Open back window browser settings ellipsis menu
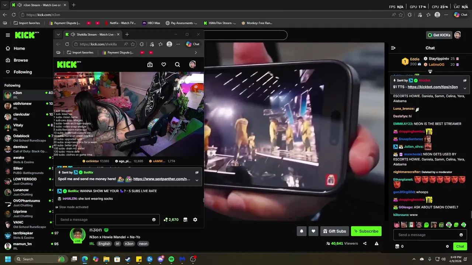Viewport: 472px width, 265px height. 446,15
